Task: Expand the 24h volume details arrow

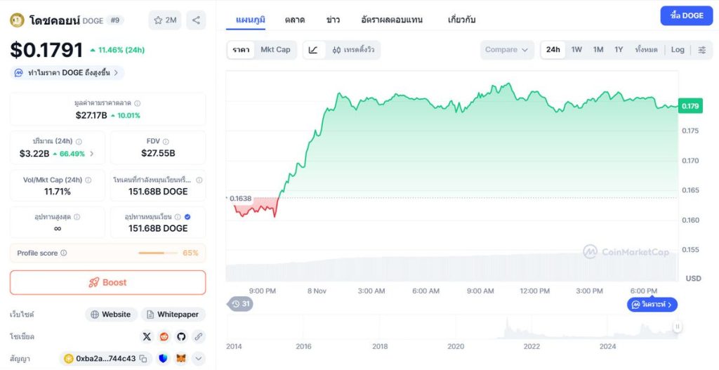Action: click(x=92, y=154)
